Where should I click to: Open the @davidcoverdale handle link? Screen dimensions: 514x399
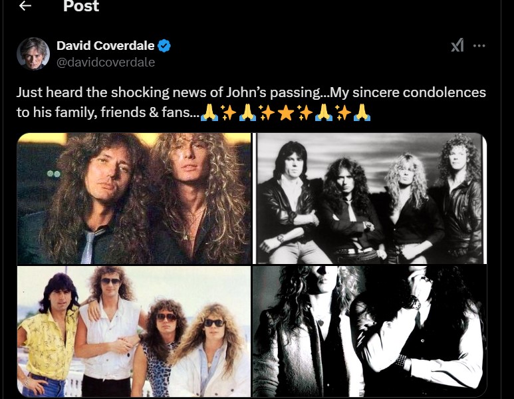[x=106, y=62]
